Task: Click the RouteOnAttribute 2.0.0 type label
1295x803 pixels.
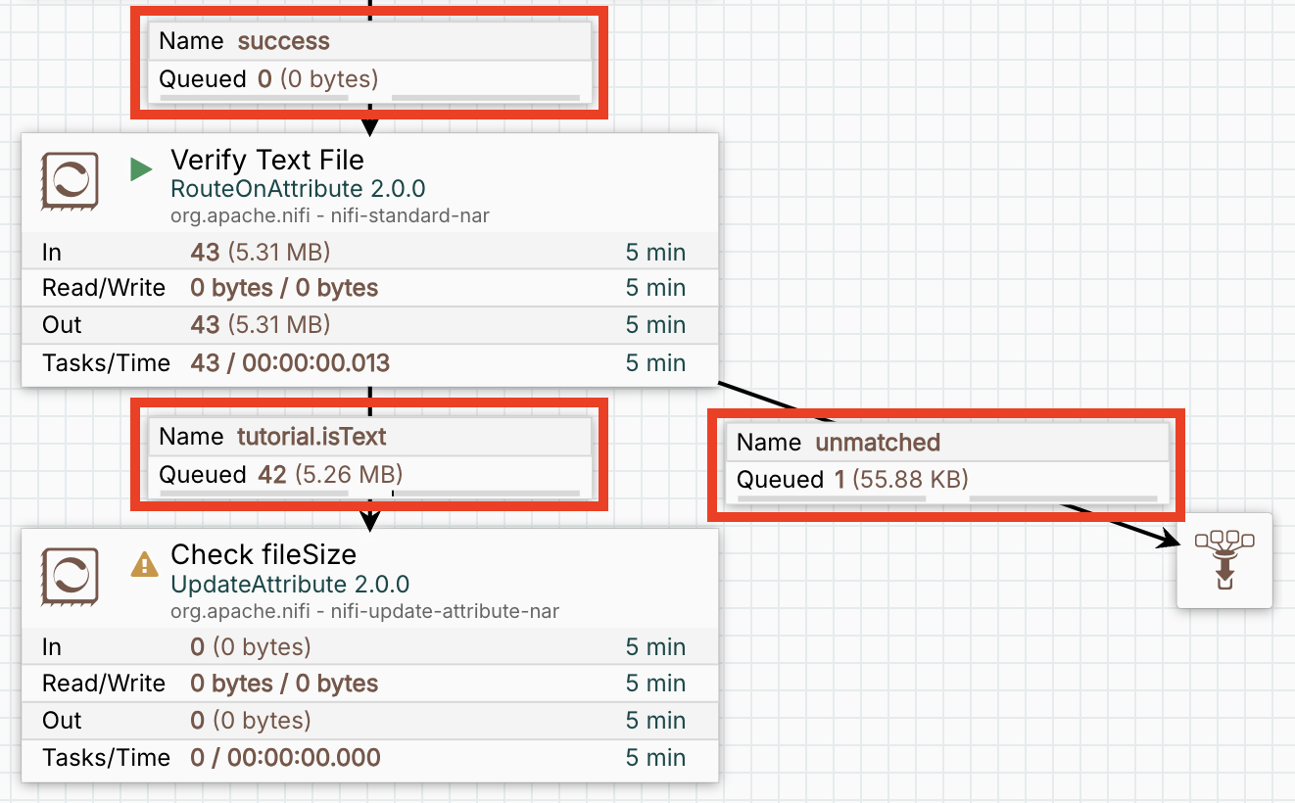Action: [298, 189]
